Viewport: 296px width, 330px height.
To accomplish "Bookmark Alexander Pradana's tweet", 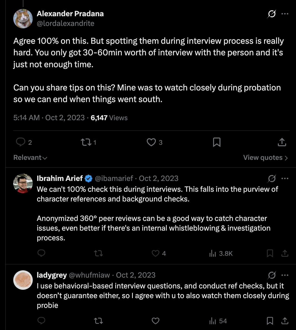I will point(217,142).
